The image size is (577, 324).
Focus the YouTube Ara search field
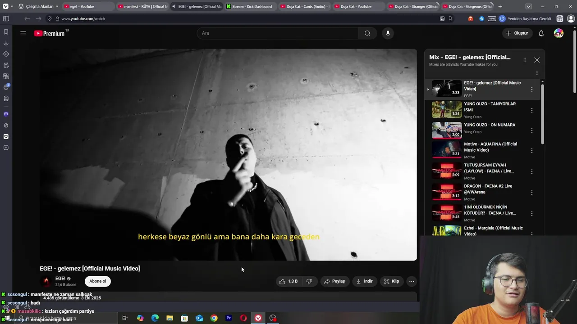pos(277,33)
